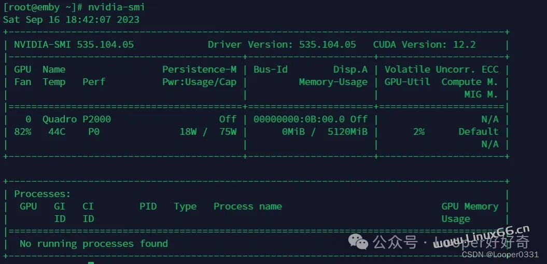Click the PID column header

148,206
